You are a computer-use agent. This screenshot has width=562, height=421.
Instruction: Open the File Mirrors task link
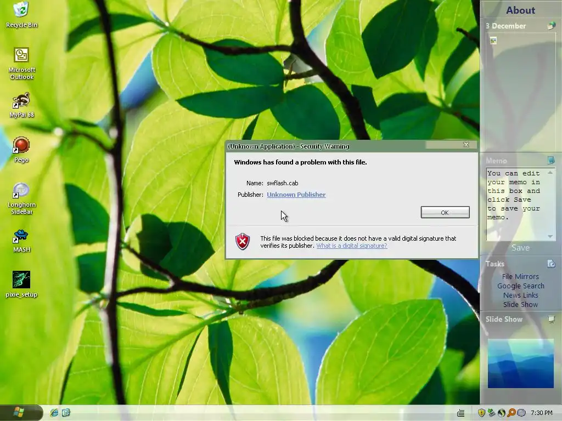(x=520, y=276)
